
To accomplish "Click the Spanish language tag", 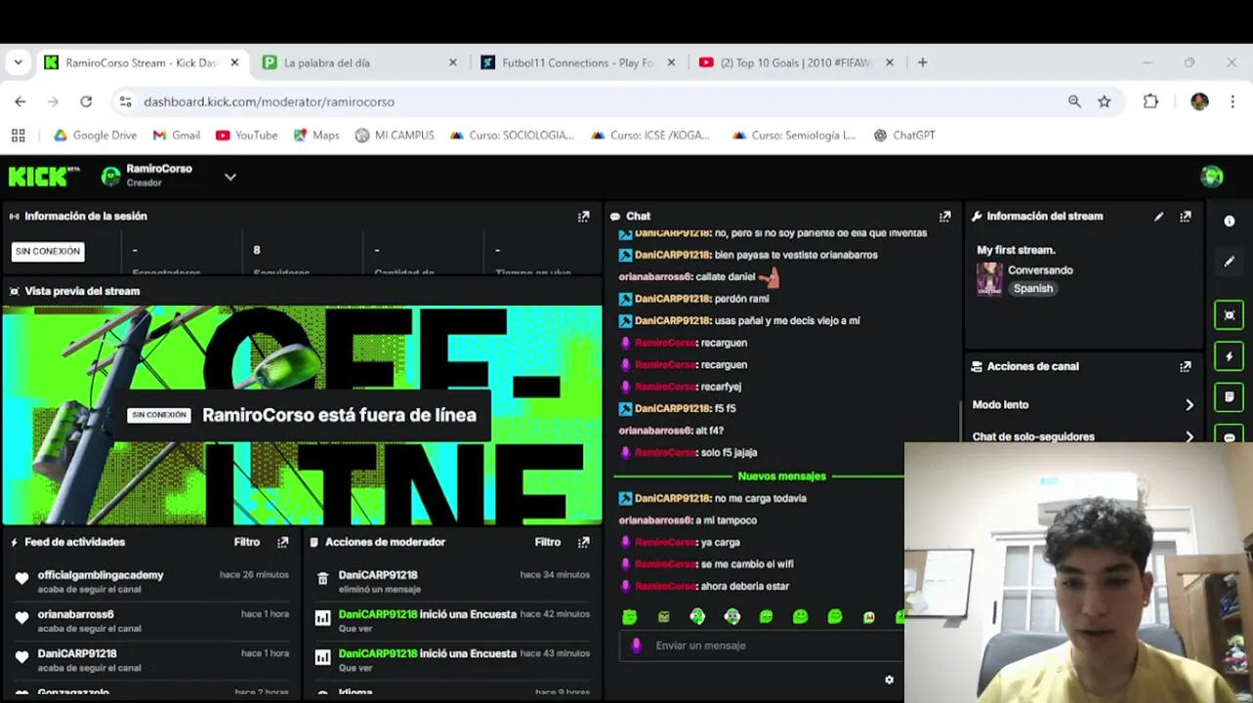I will [x=1033, y=289].
